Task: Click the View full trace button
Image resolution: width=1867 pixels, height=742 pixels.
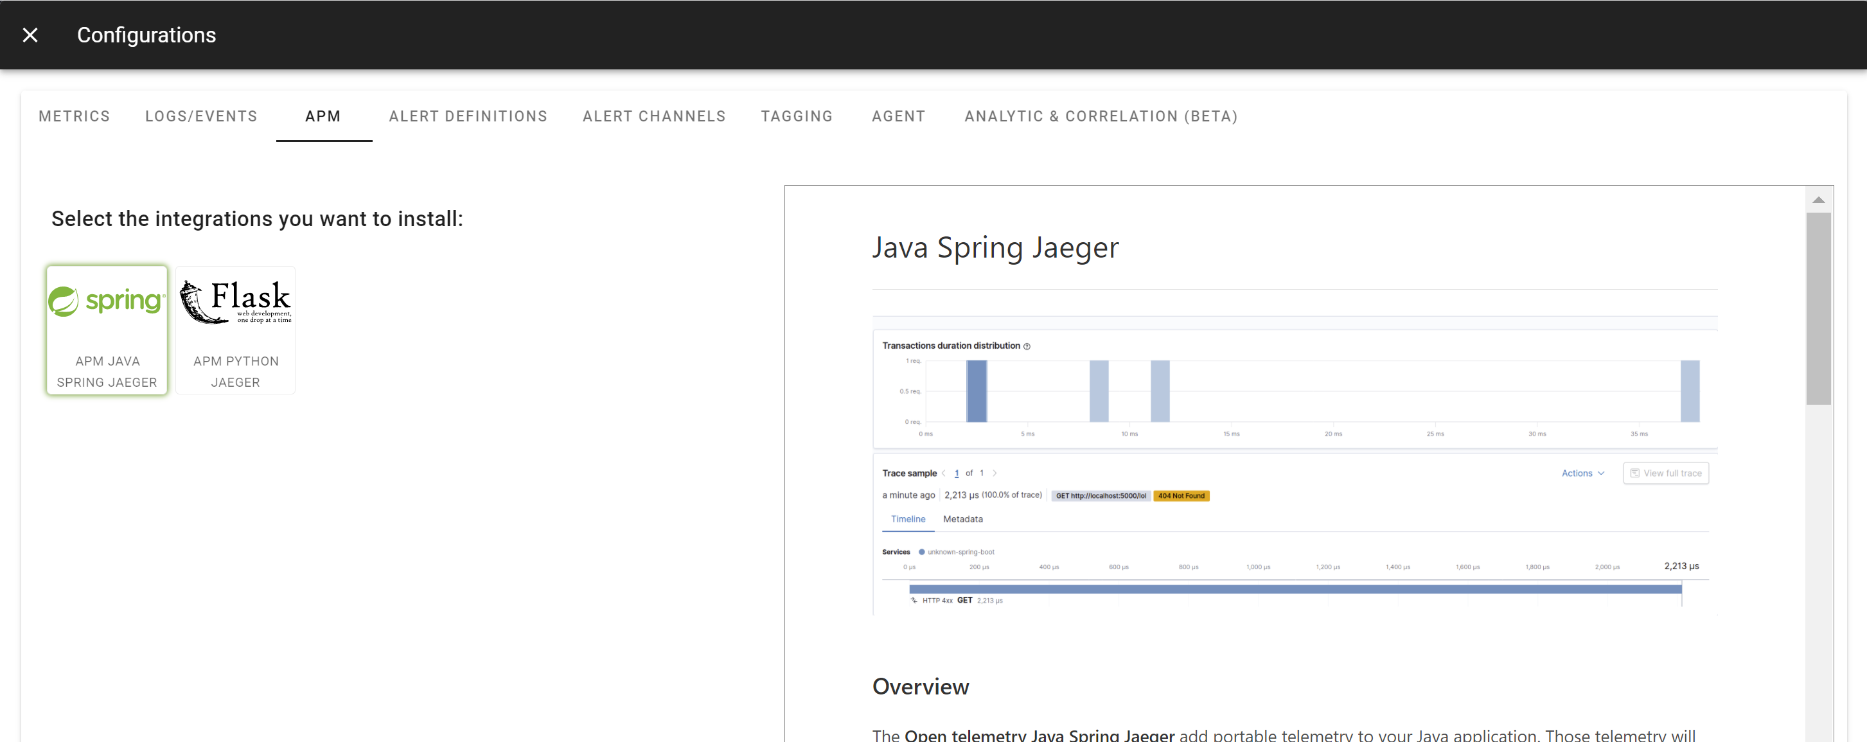Action: [1665, 473]
